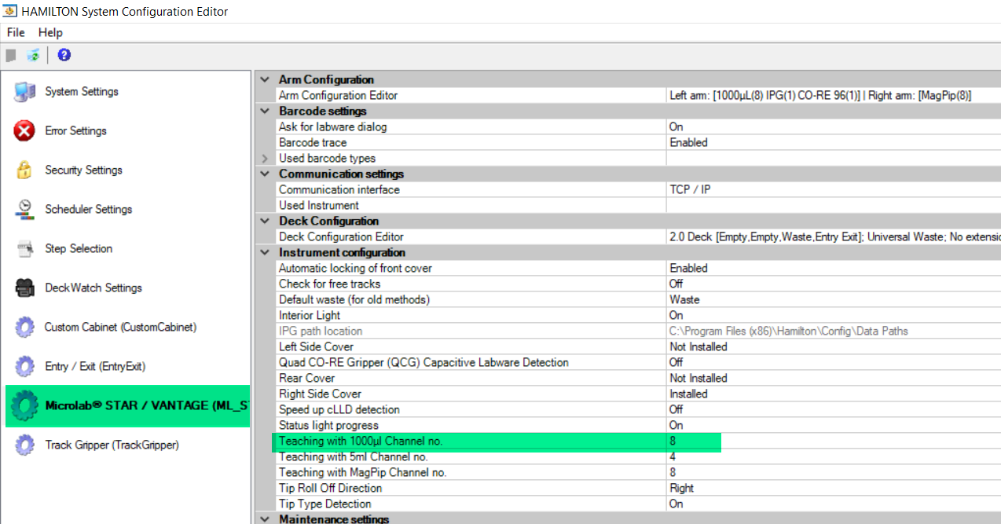The height and width of the screenshot is (524, 1001).
Task: Select the System Settings computer icon
Action: point(24,92)
